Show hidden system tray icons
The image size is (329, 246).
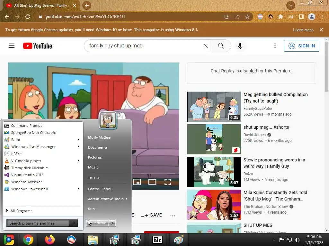tap(274, 240)
